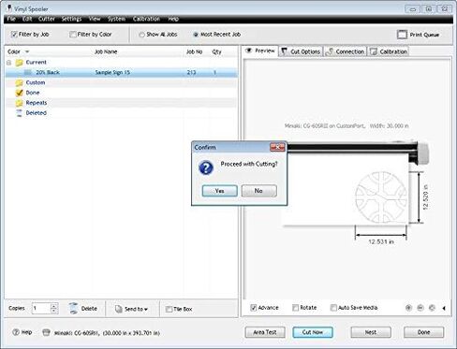Click the Job Name column header
457x349 pixels.
106,51
